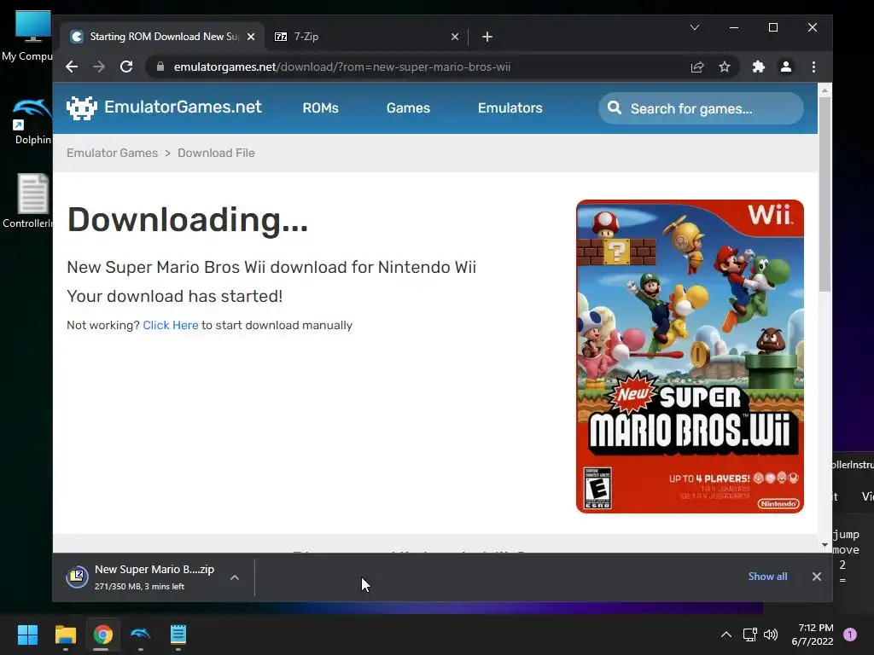Click the Search for games field

(x=702, y=108)
